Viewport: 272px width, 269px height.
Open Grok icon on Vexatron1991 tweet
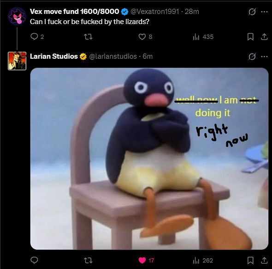(252, 12)
